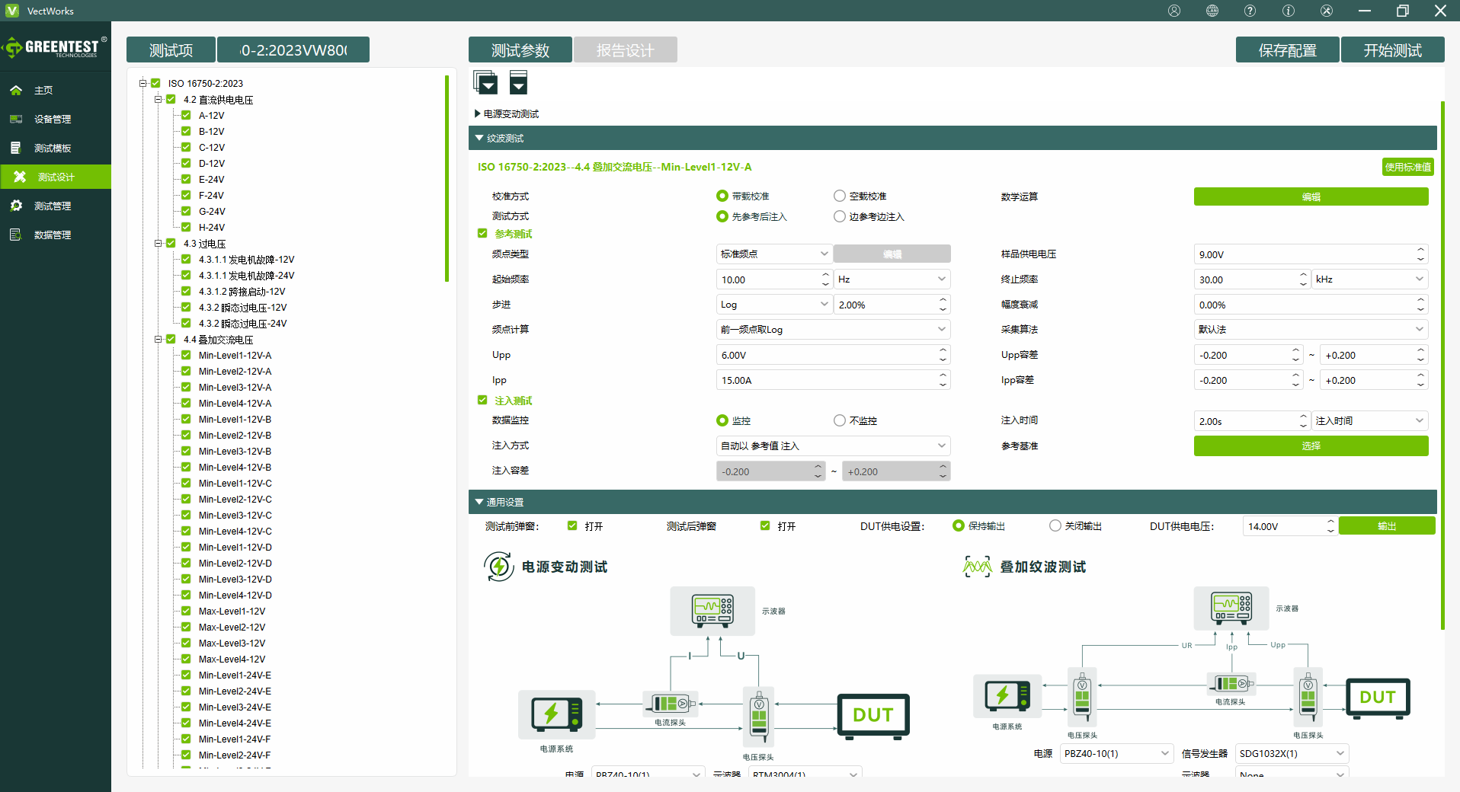Open help via the question mark icon
This screenshot has height=792, width=1460.
(1250, 11)
